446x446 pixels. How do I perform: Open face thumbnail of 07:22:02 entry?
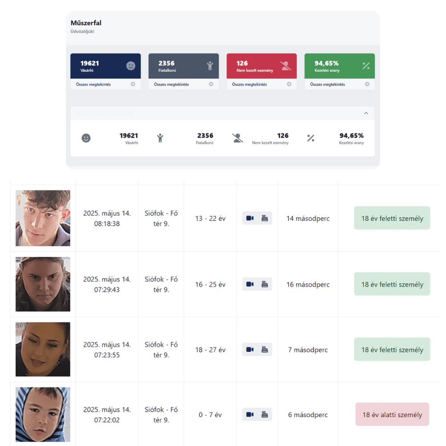coord(43,414)
